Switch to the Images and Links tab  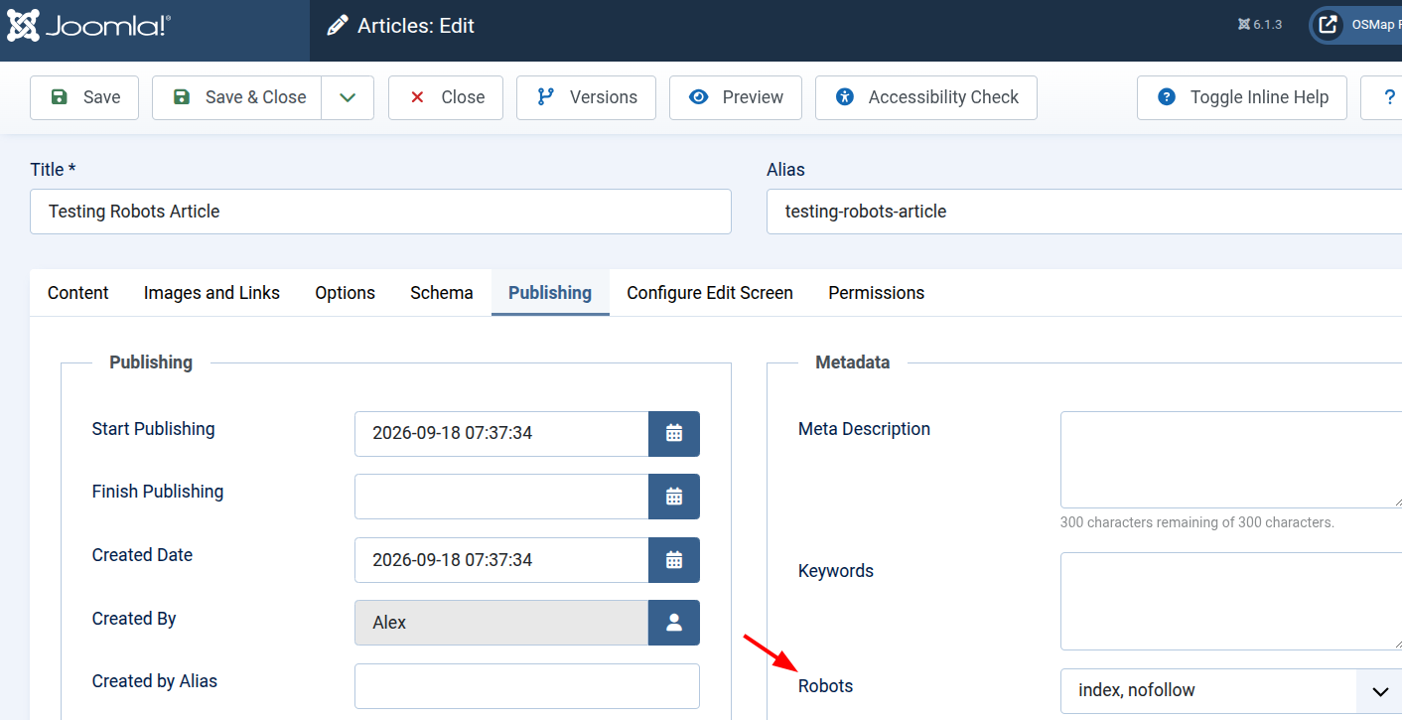[x=211, y=293]
